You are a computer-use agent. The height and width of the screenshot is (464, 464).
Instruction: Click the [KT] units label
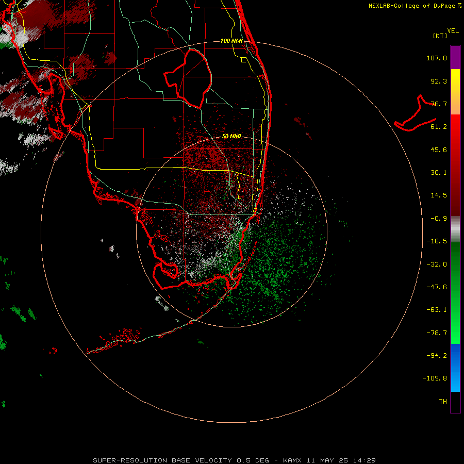pos(440,36)
